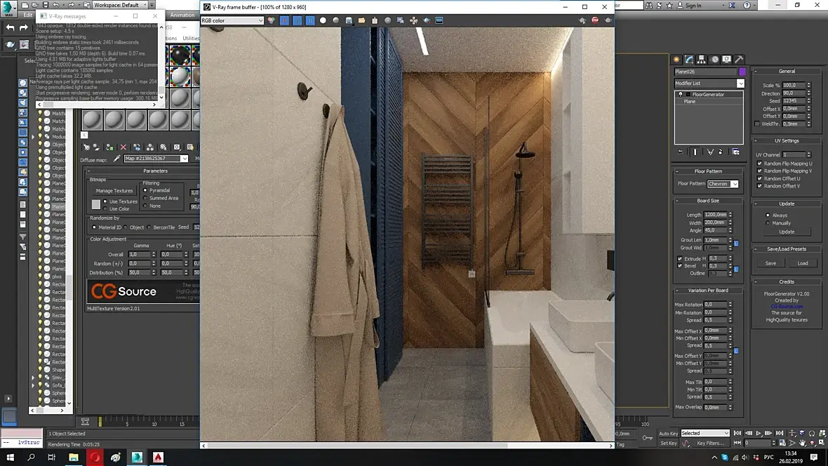Click monochromatic mode gray circle icon
This screenshot has height=466, width=828.
click(x=336, y=20)
